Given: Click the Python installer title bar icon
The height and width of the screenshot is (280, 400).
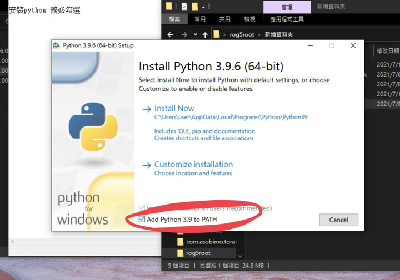Looking at the screenshot, I should point(56,45).
